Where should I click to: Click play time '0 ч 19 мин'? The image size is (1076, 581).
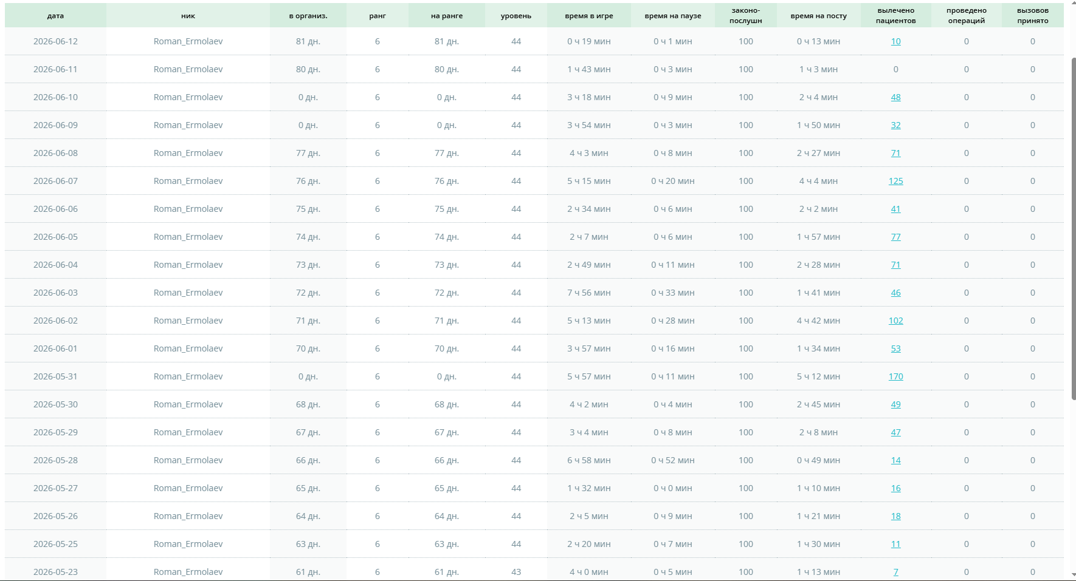[589, 41]
